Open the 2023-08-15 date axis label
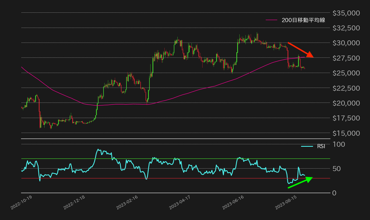Screen dimensions: 370x220 (x=285, y=202)
